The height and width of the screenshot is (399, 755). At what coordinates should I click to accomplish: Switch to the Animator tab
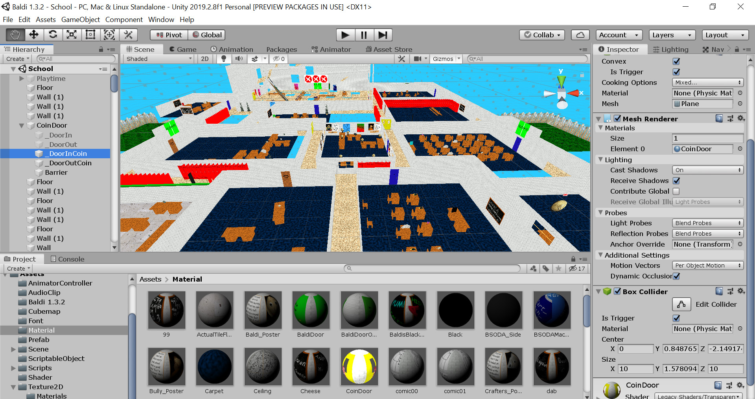[331, 49]
